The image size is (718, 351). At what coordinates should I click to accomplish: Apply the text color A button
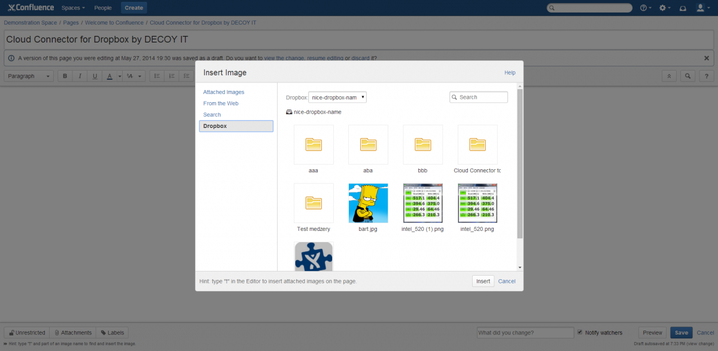[109, 76]
